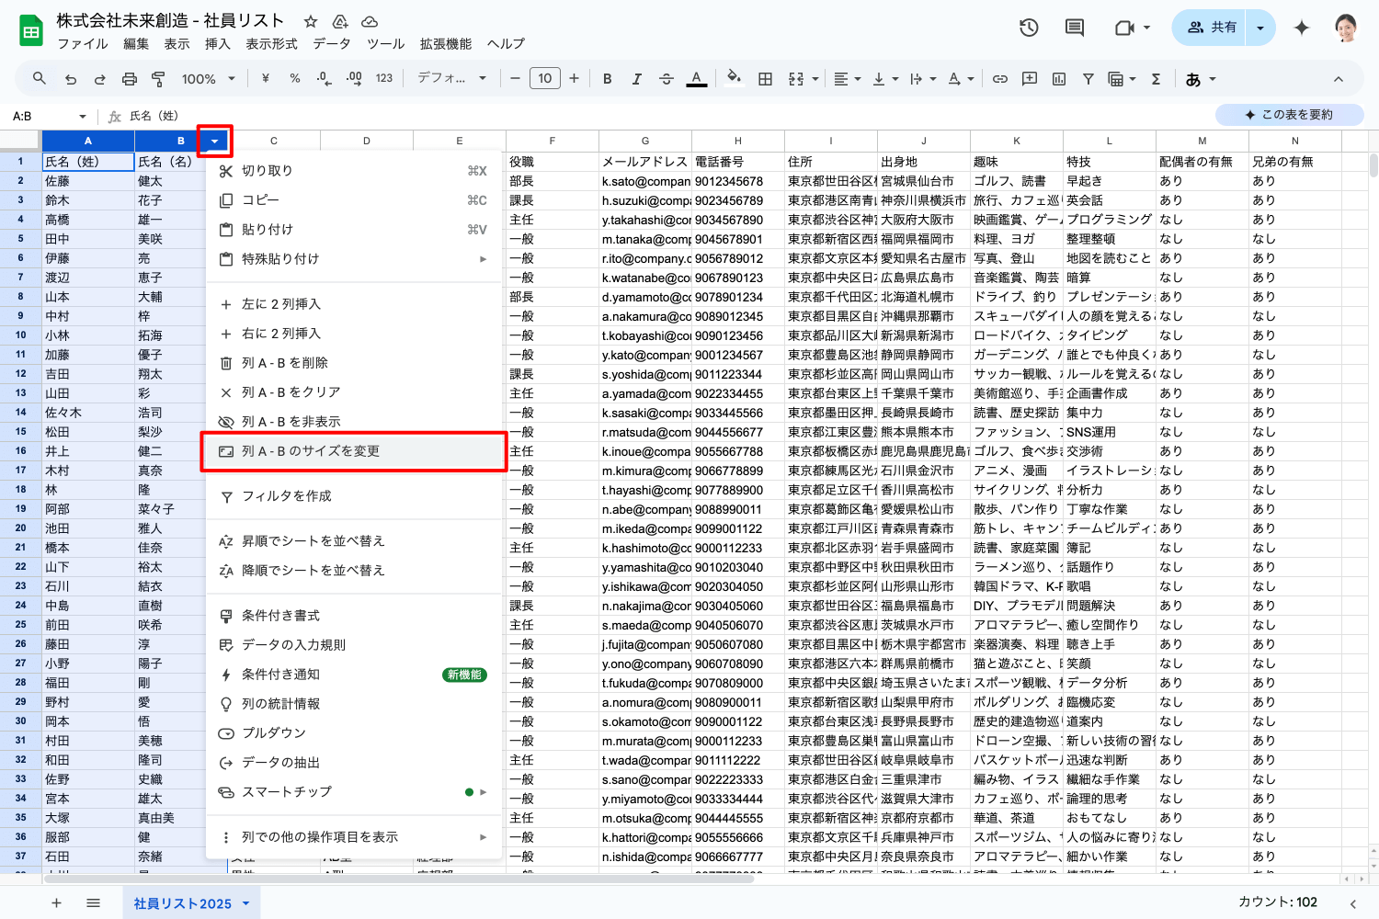Click the paint format roller icon
This screenshot has width=1379, height=919.
[x=158, y=79]
